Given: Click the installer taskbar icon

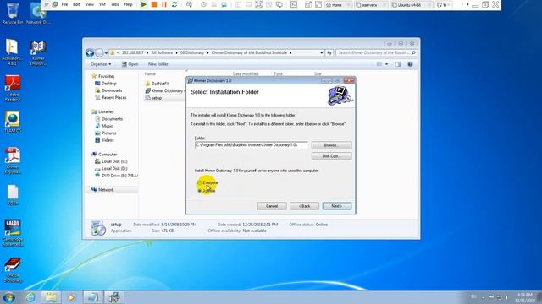Looking at the screenshot, I should pyautogui.click(x=114, y=297).
